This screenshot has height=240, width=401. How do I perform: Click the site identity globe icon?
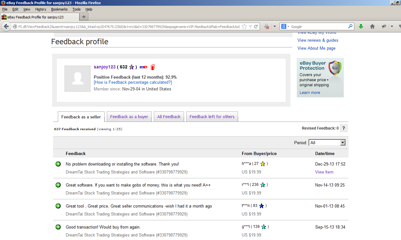(x=15, y=27)
